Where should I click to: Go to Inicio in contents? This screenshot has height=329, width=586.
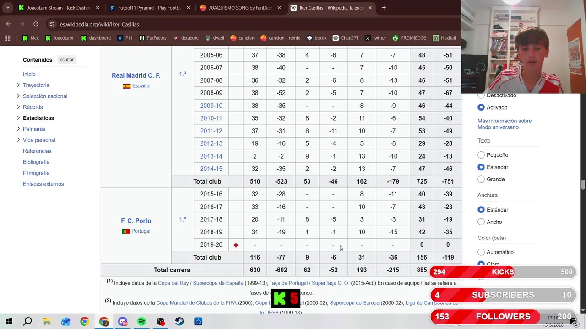tap(29, 74)
